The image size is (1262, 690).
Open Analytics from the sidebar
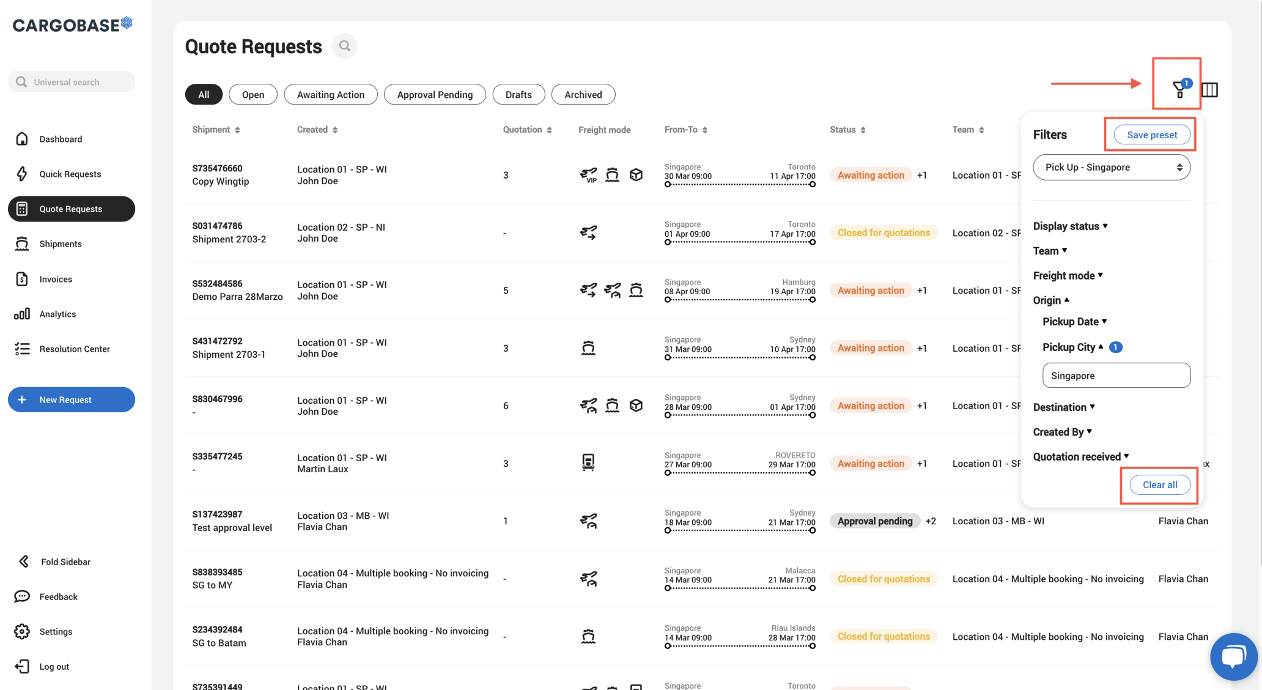(x=22, y=314)
